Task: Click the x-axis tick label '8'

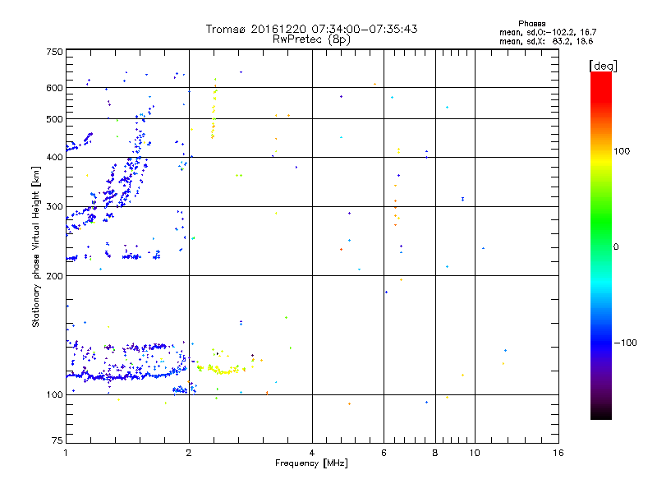Action: point(435,453)
